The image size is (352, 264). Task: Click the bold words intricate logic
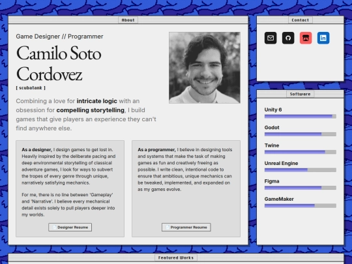pos(96,101)
